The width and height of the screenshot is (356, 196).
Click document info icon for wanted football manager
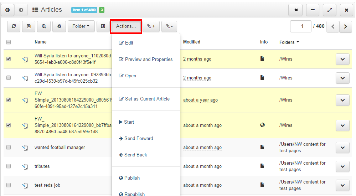pos(262,147)
